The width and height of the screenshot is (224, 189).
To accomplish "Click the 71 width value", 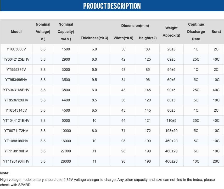I will [x=124, y=131].
